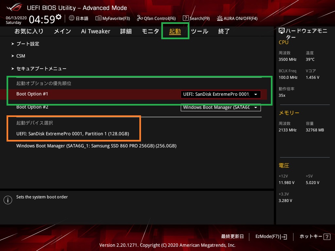Click the 1.456 V core voltage value

coord(312,77)
